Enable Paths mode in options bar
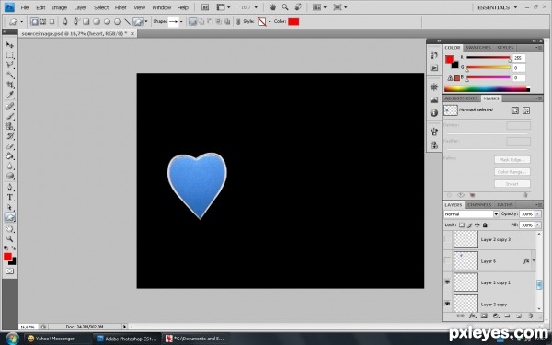 coord(43,22)
